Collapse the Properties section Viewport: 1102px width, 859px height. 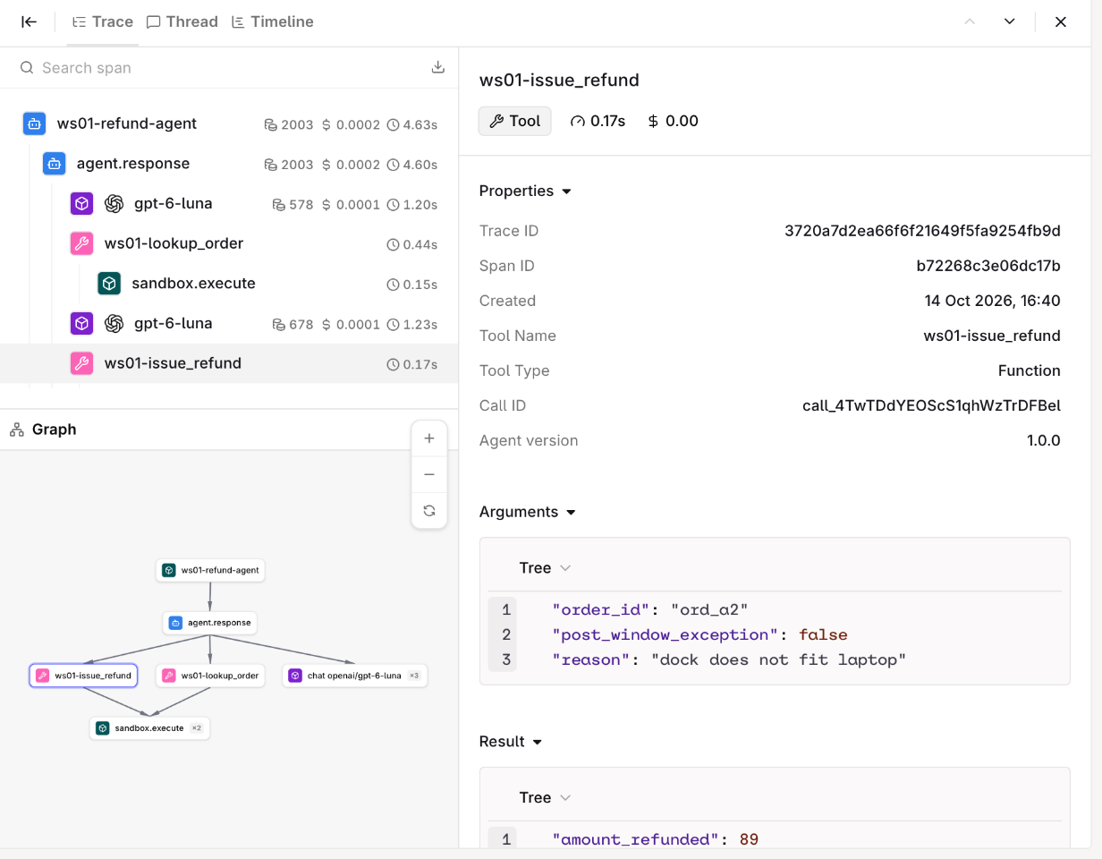525,191
